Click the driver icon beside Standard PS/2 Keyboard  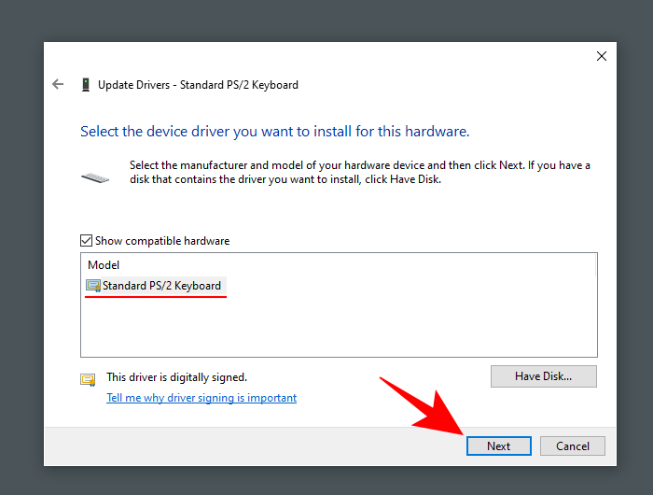[x=93, y=286]
